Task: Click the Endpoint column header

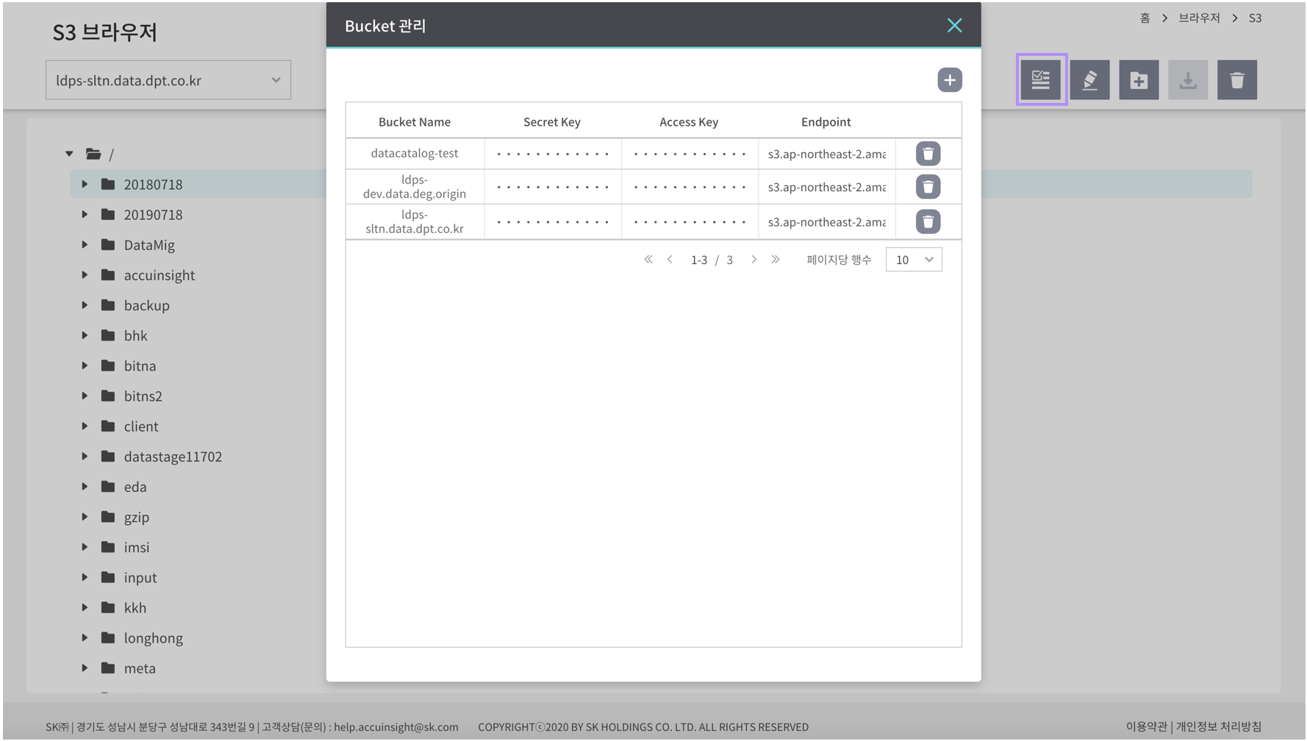Action: [x=826, y=121]
